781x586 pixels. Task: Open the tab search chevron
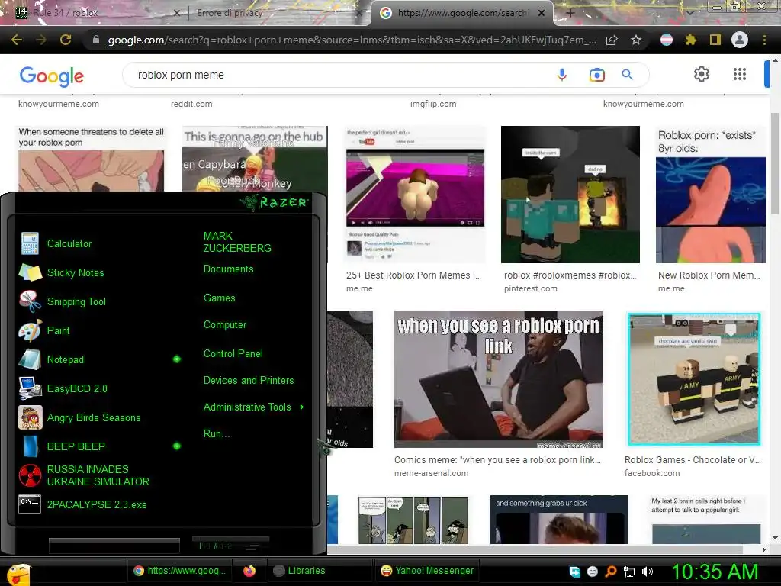[x=690, y=13]
